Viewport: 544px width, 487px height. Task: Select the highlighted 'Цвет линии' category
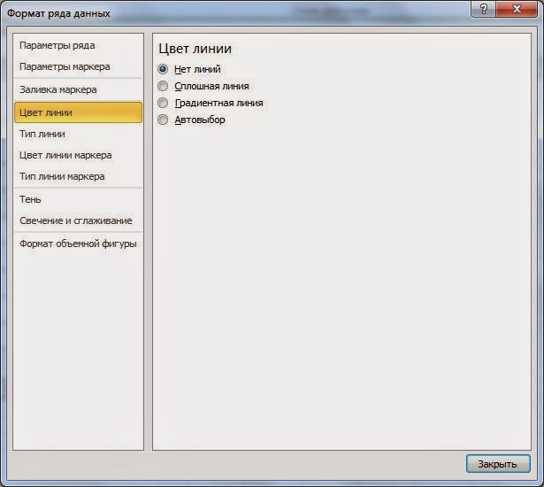tap(79, 112)
